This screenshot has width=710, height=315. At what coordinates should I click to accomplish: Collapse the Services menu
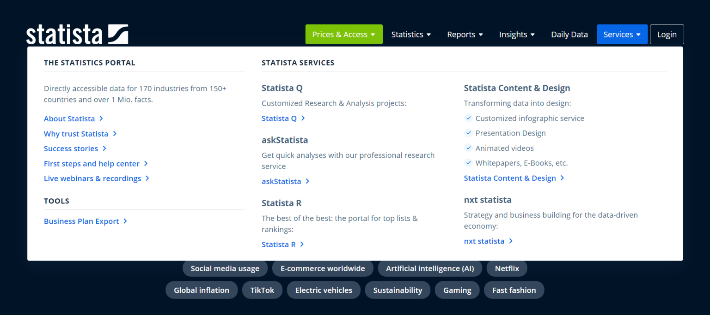coord(622,35)
